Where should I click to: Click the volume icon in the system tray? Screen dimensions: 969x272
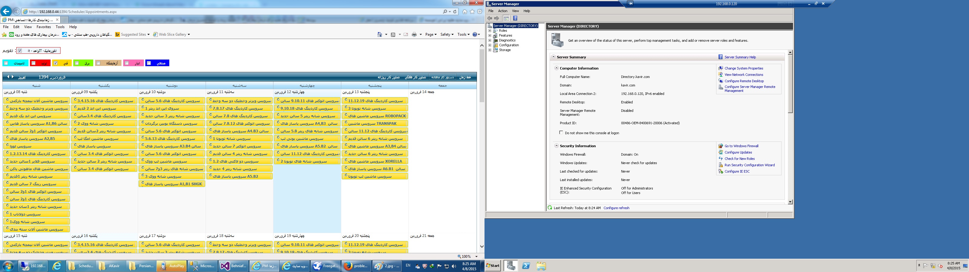coord(454,266)
